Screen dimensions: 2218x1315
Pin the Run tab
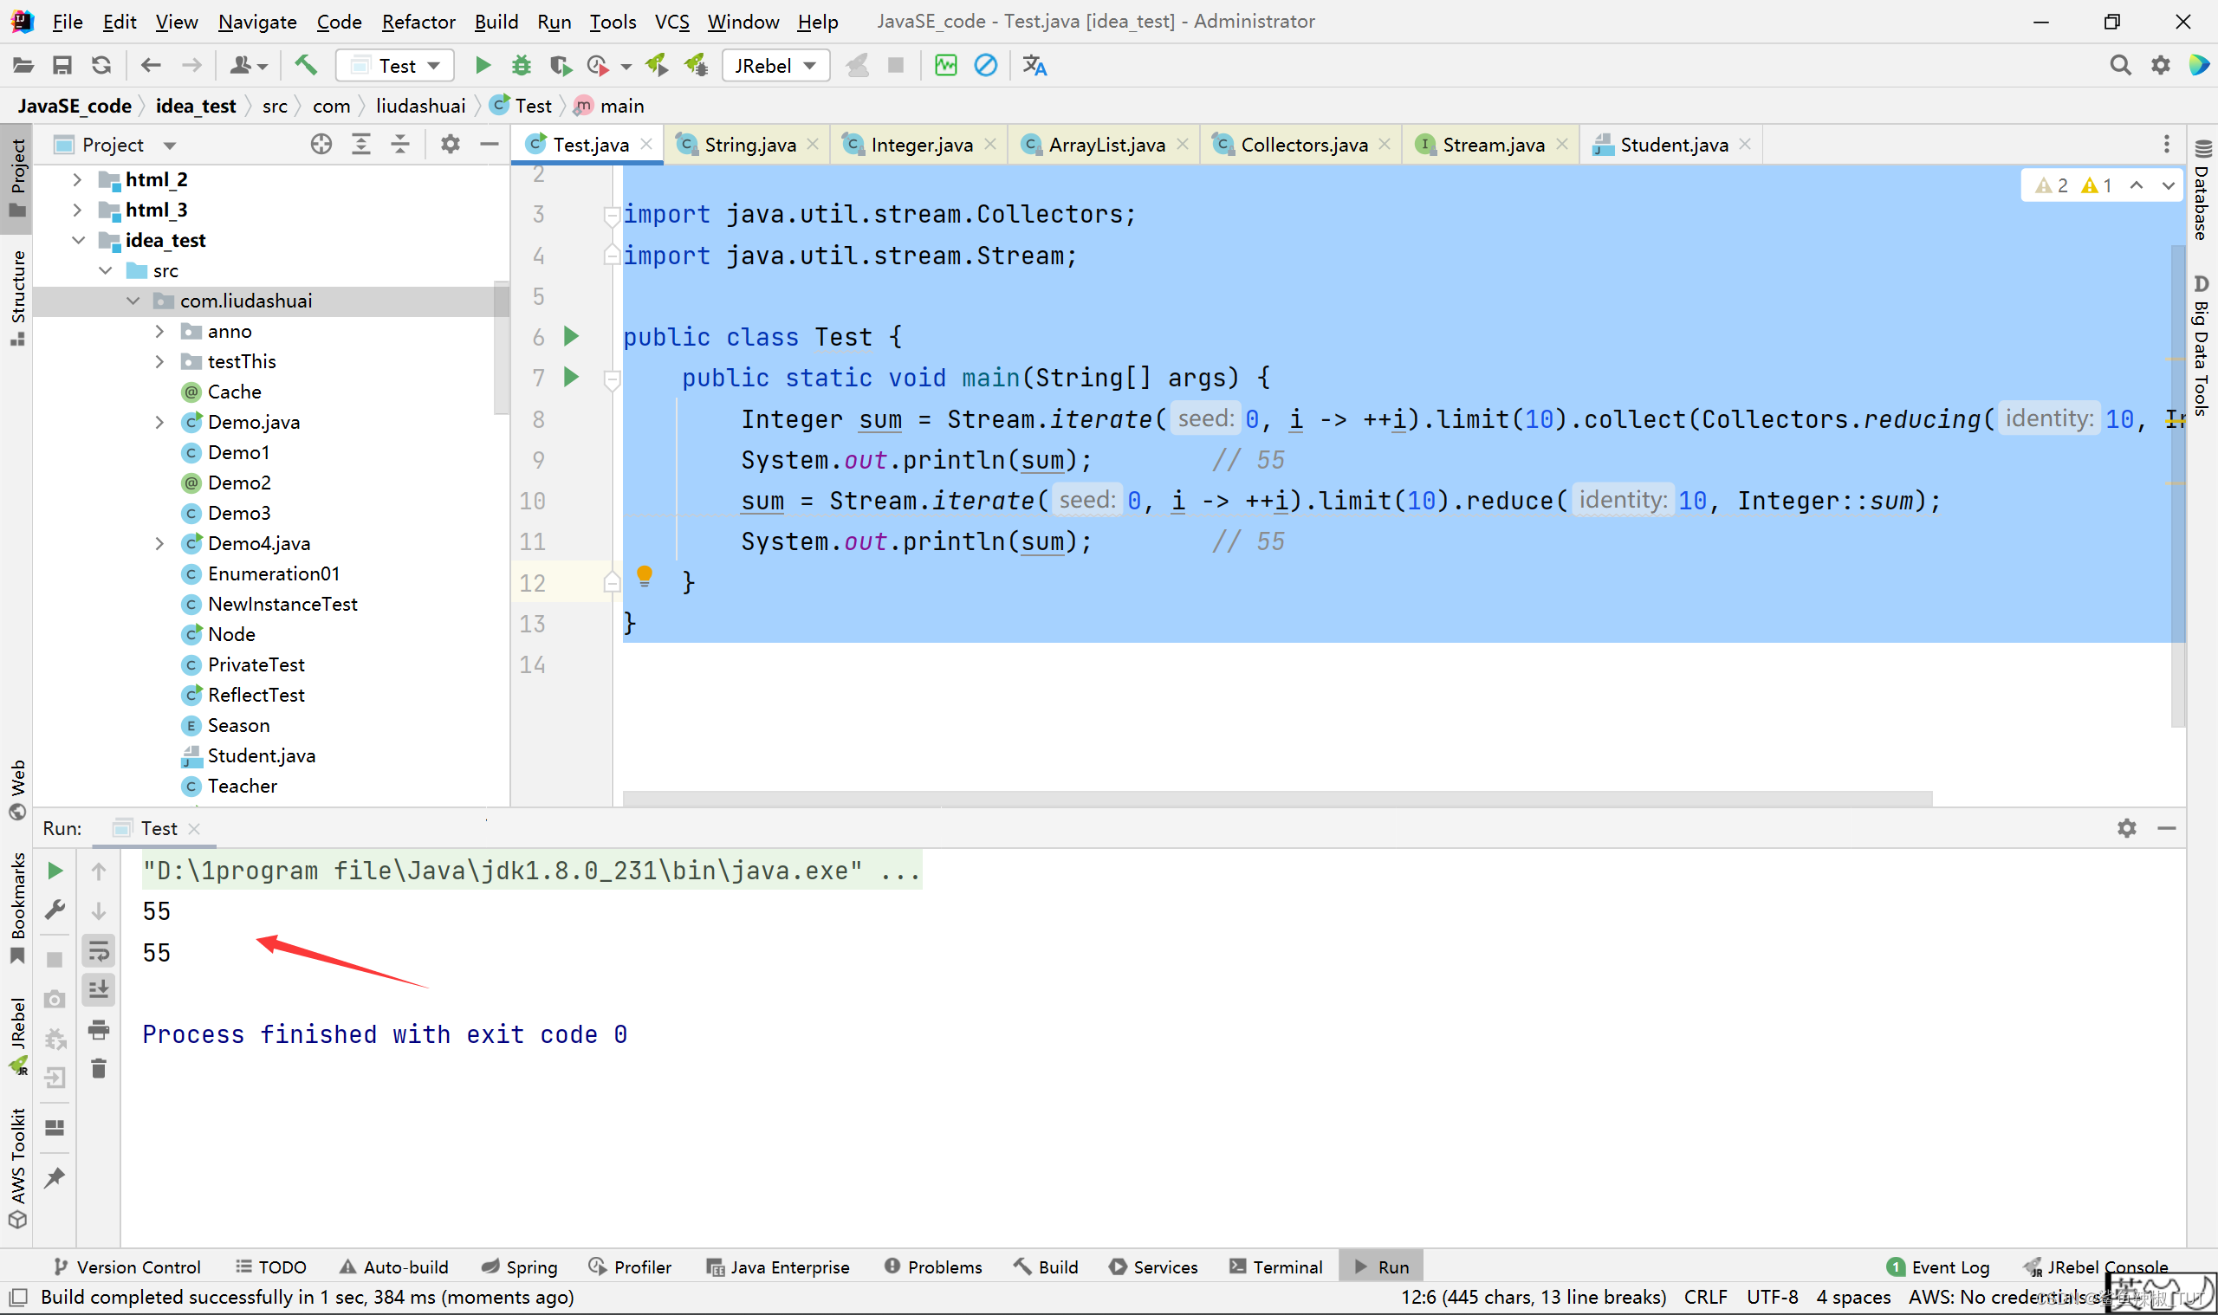pos(55,1177)
